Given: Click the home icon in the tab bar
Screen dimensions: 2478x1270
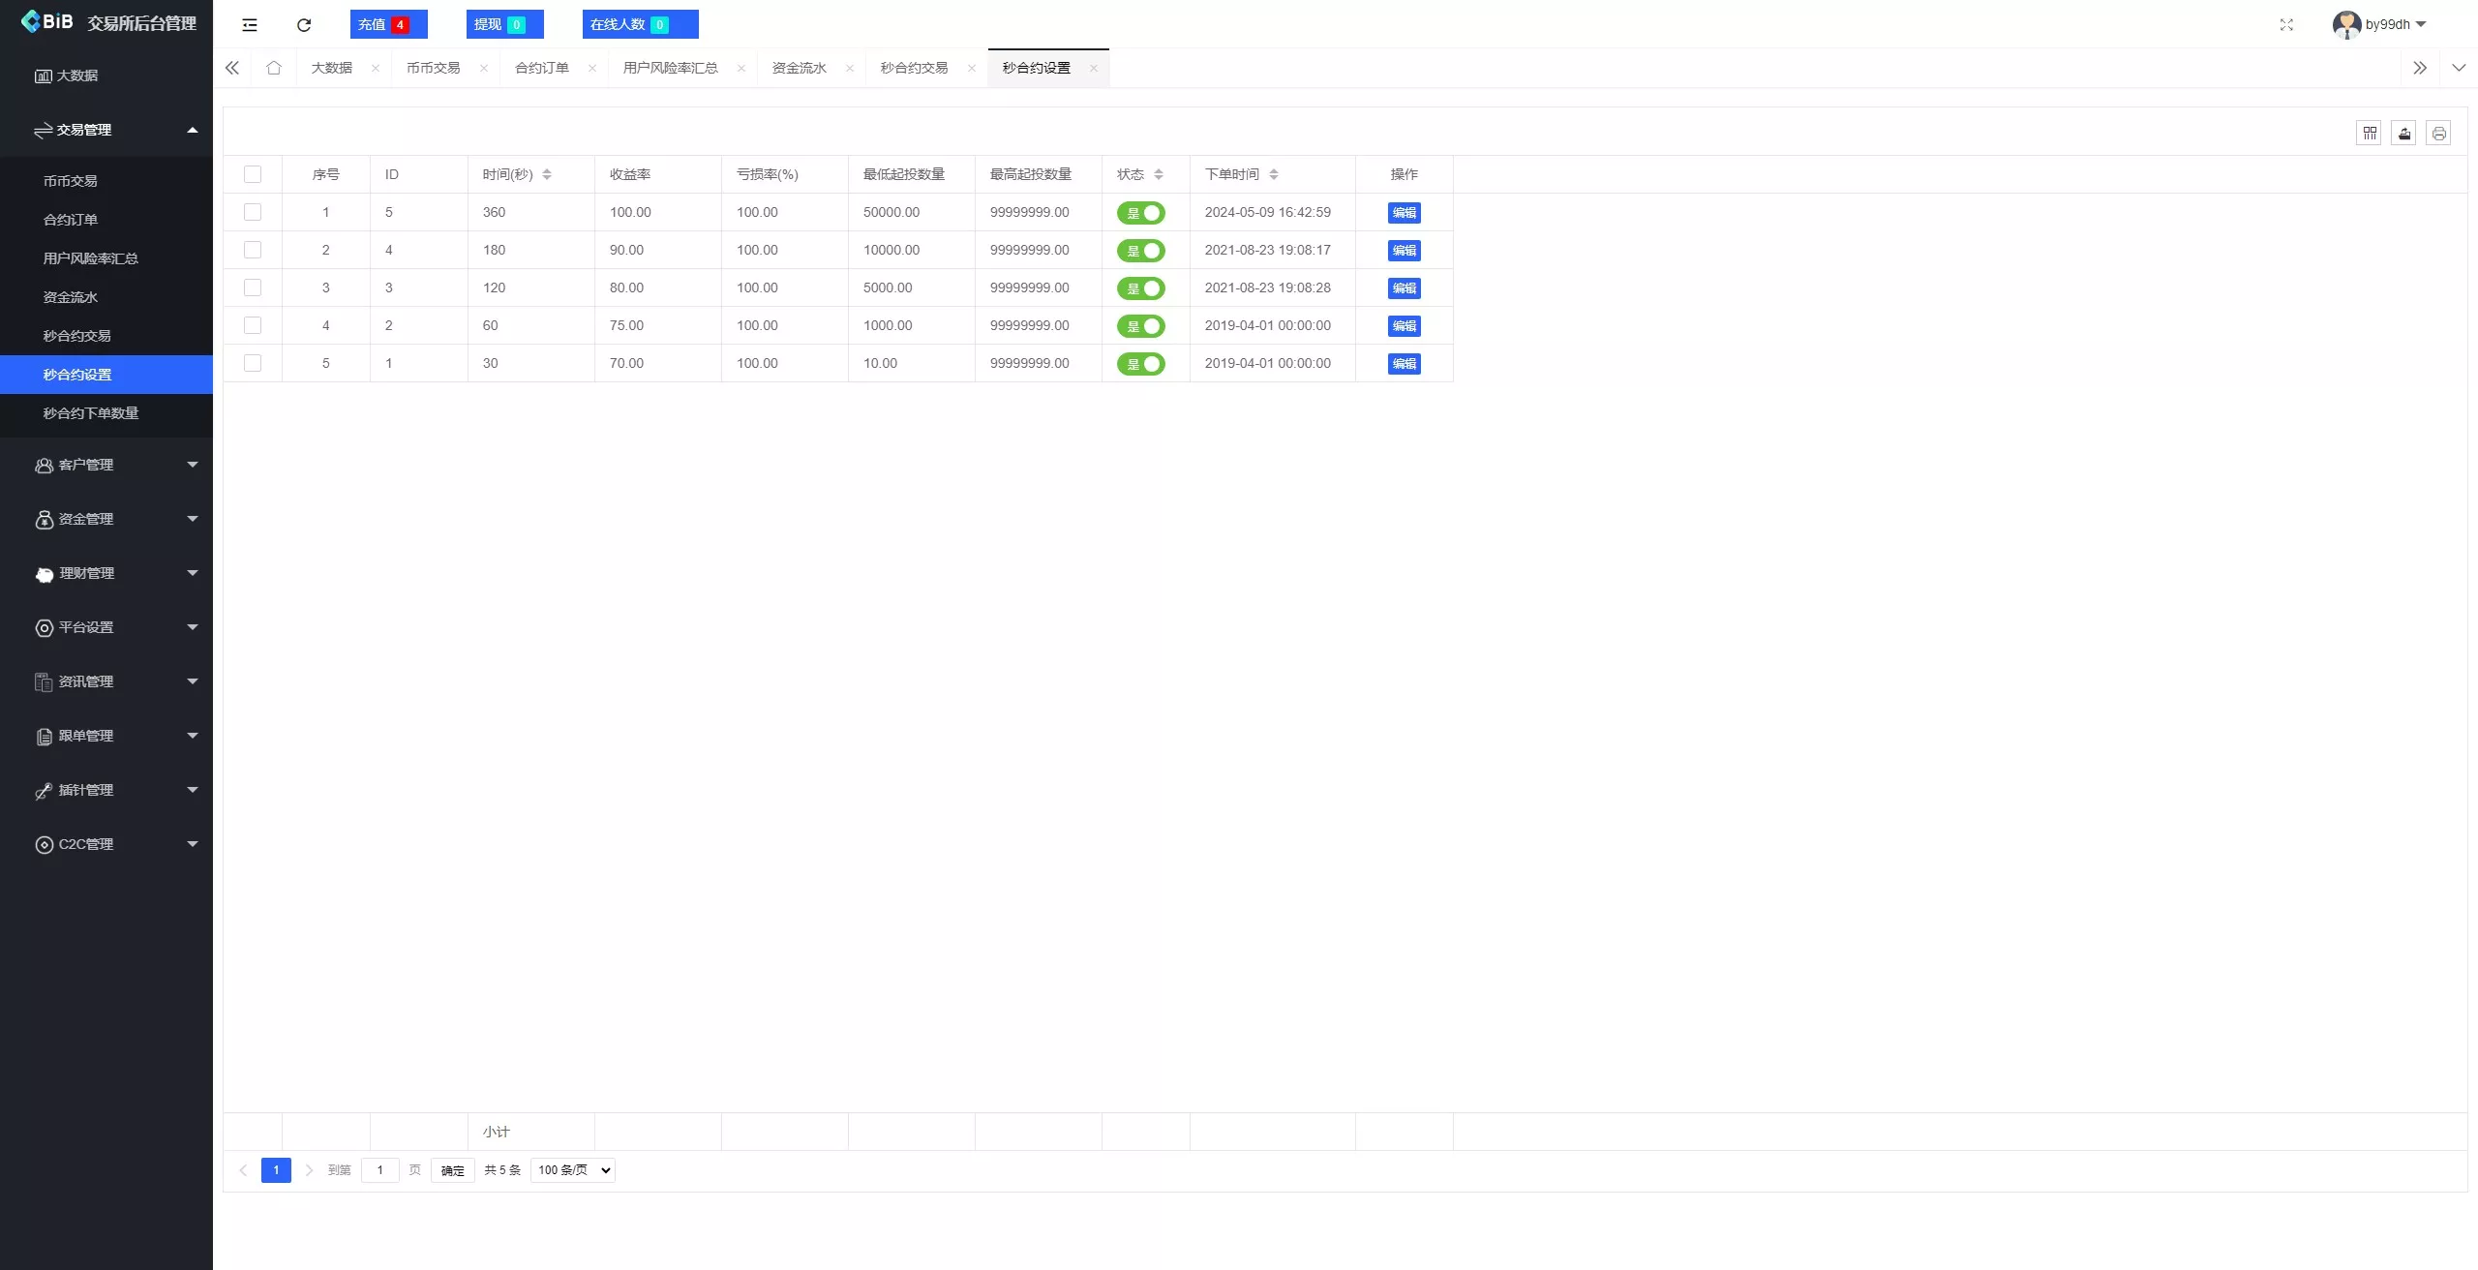Looking at the screenshot, I should click(x=274, y=68).
